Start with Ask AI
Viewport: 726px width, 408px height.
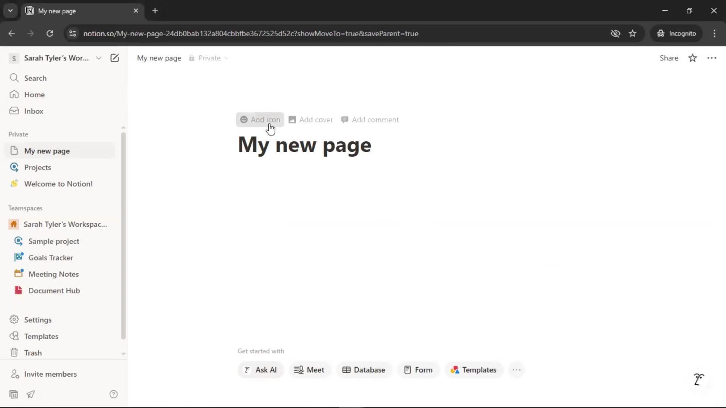pos(261,370)
